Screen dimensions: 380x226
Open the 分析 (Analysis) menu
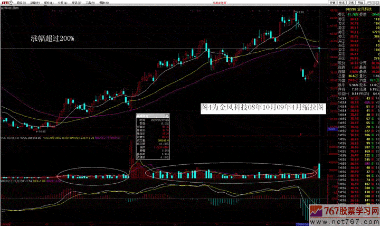[x=62, y=3]
